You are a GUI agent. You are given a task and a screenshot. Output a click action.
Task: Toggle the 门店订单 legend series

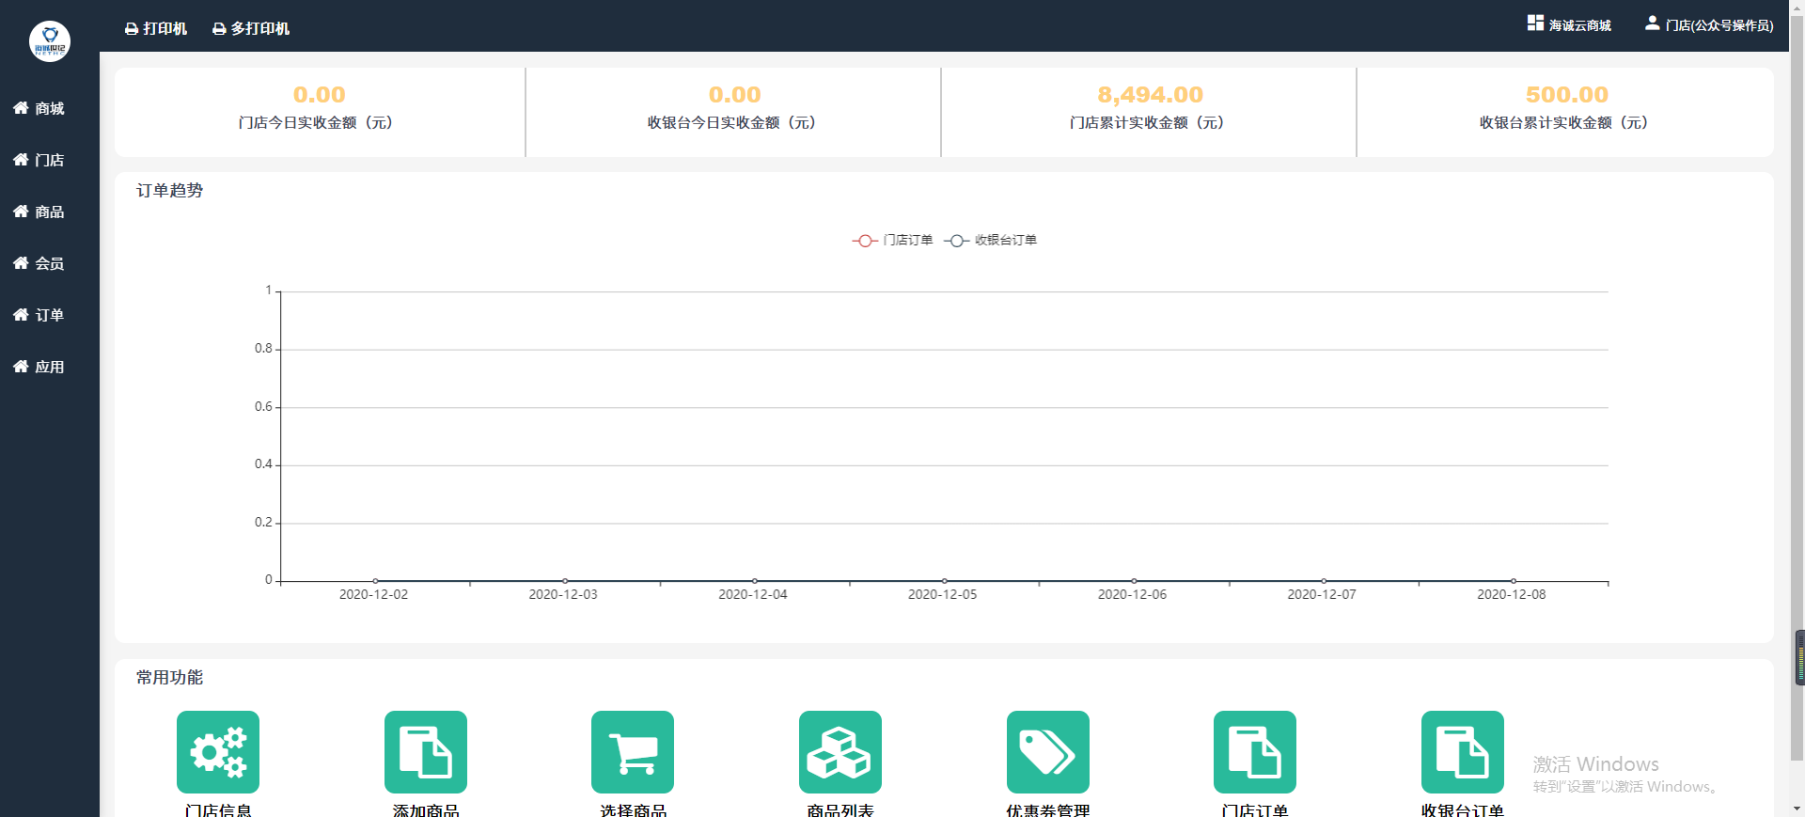pyautogui.click(x=892, y=241)
